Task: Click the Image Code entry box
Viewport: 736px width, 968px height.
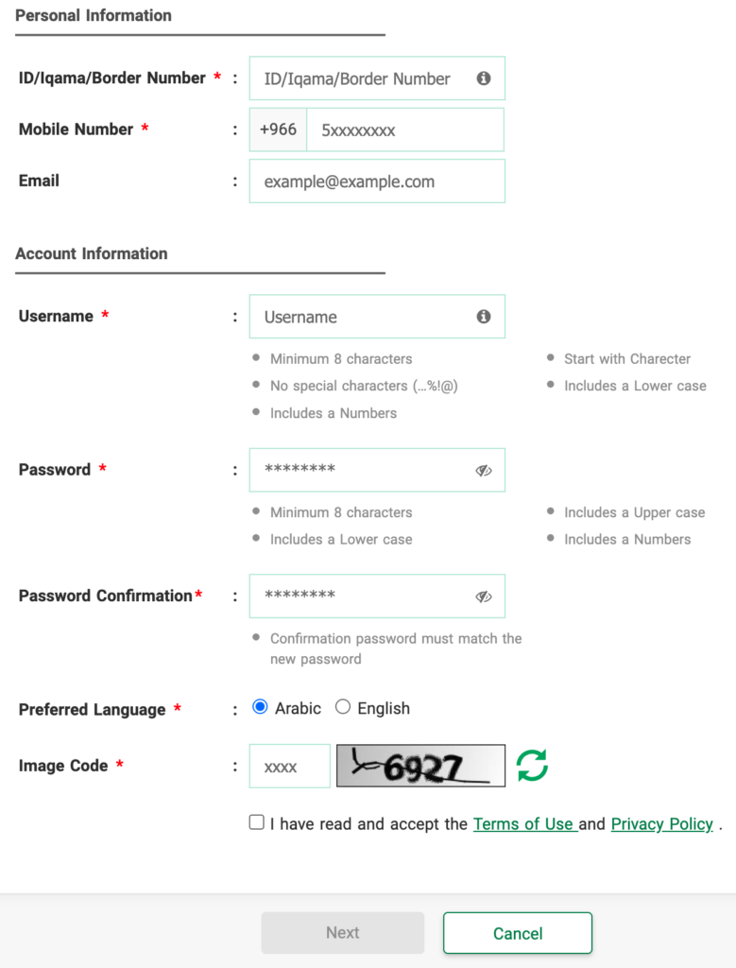Action: click(289, 766)
